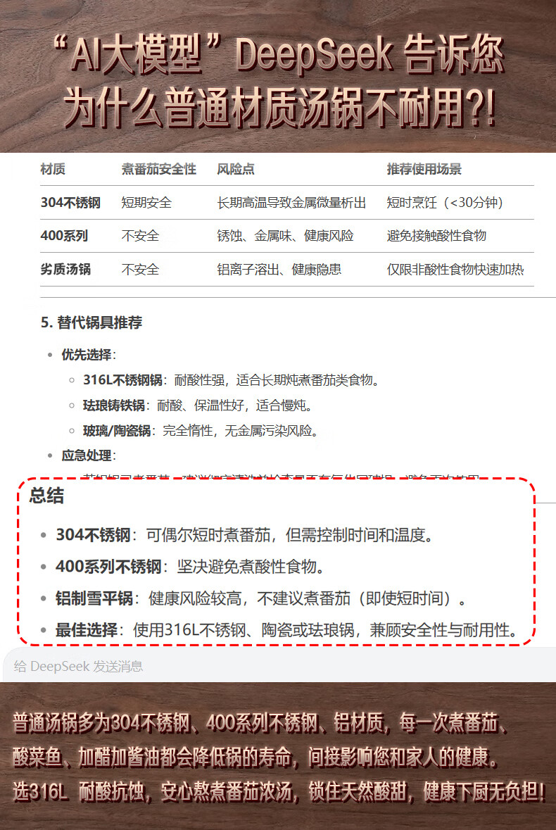Click the "铝离子溶出、健康隐患" table cell
The width and height of the screenshot is (556, 830).
[279, 269]
